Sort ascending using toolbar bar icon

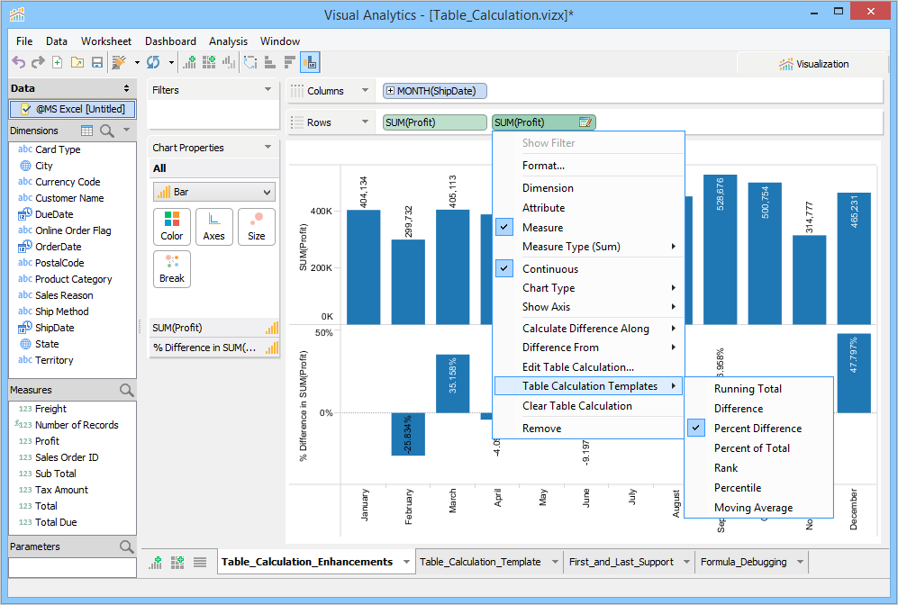coord(269,62)
